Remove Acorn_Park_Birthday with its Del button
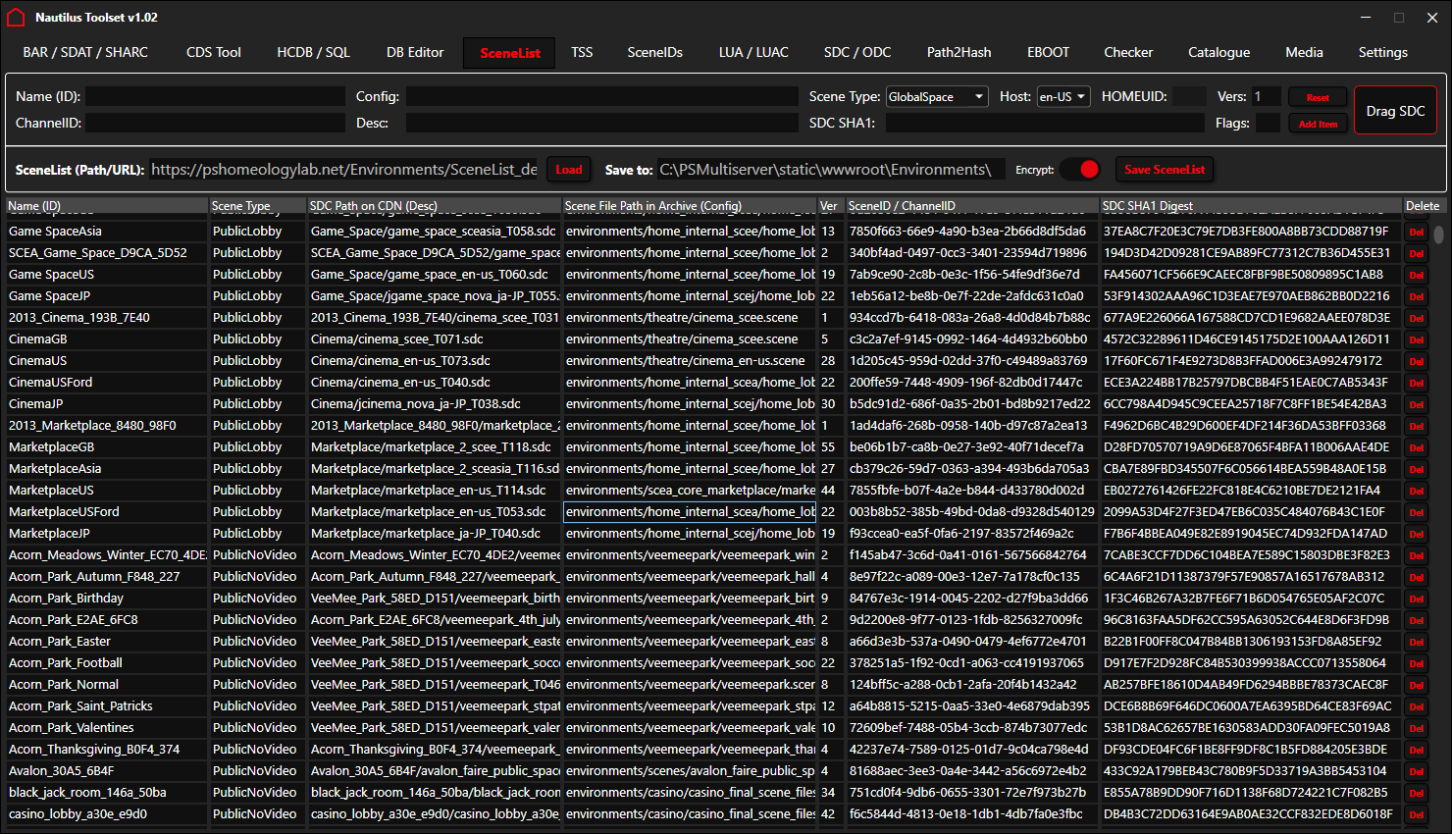This screenshot has width=1452, height=834. (x=1416, y=599)
